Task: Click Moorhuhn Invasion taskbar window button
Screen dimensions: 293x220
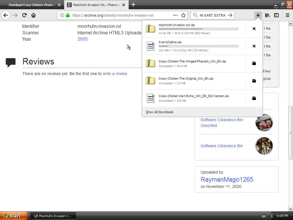Action: point(53,216)
